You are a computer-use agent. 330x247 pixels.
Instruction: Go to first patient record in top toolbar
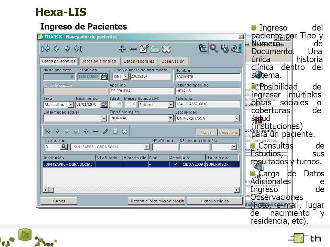(x=45, y=48)
